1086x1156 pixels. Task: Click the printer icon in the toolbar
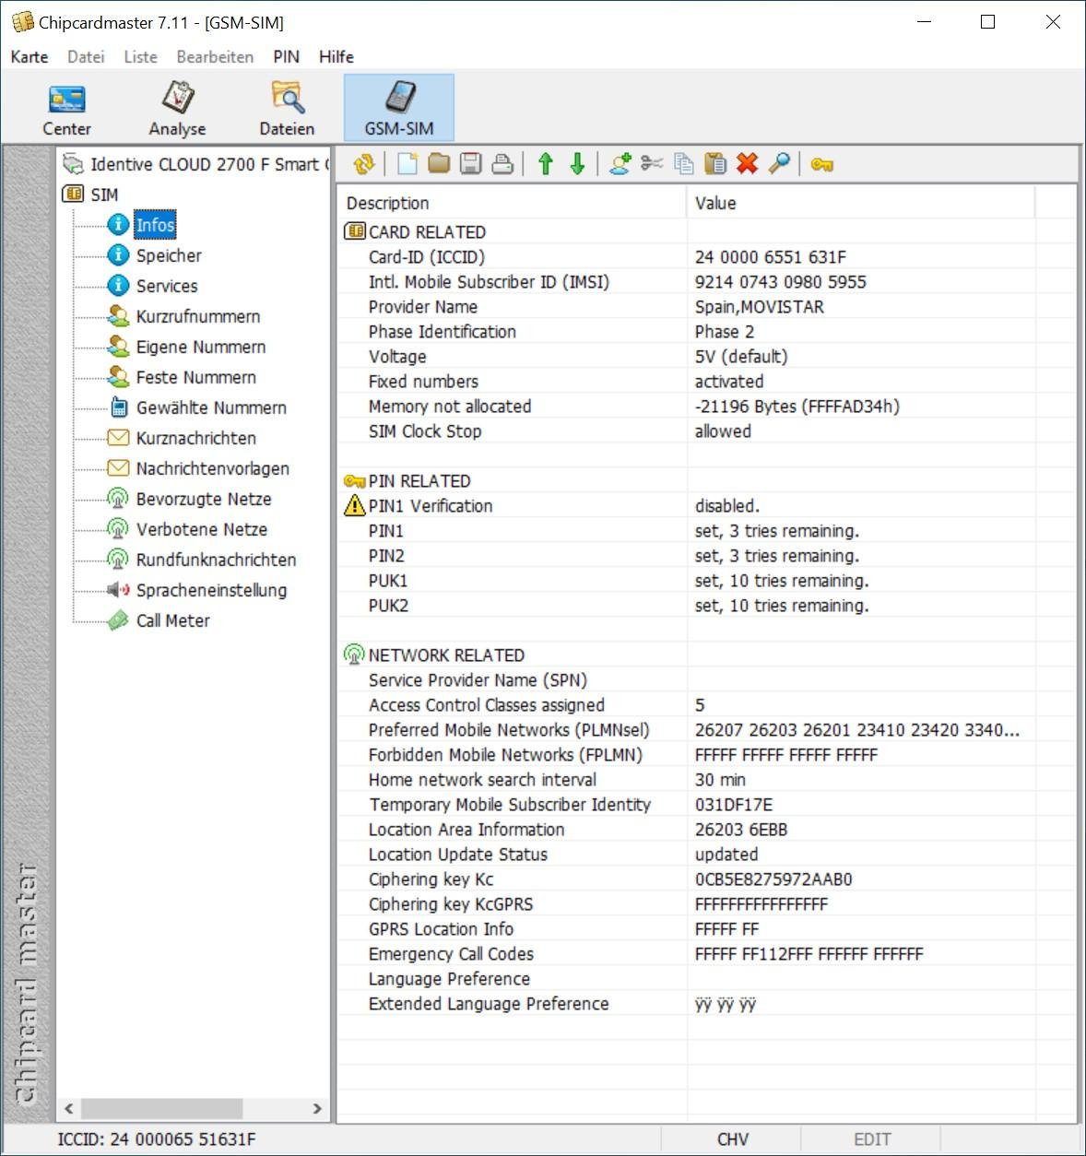(x=502, y=164)
